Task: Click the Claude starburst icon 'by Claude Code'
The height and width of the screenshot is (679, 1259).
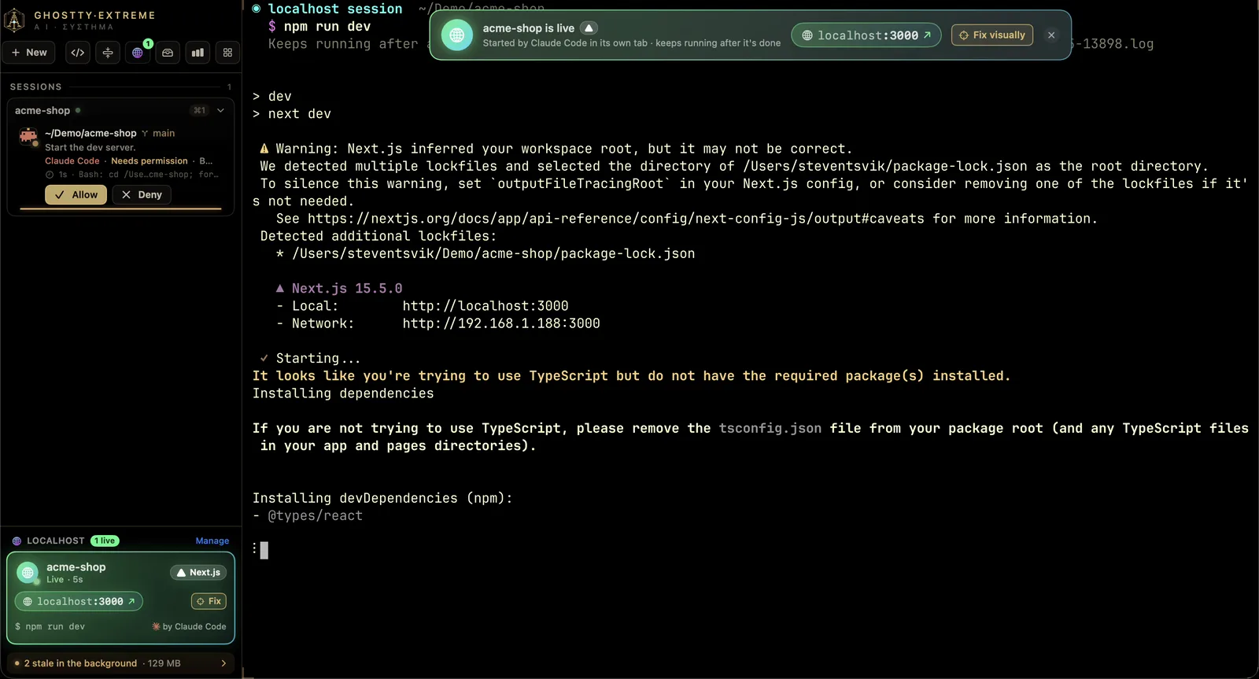Action: pyautogui.click(x=157, y=627)
